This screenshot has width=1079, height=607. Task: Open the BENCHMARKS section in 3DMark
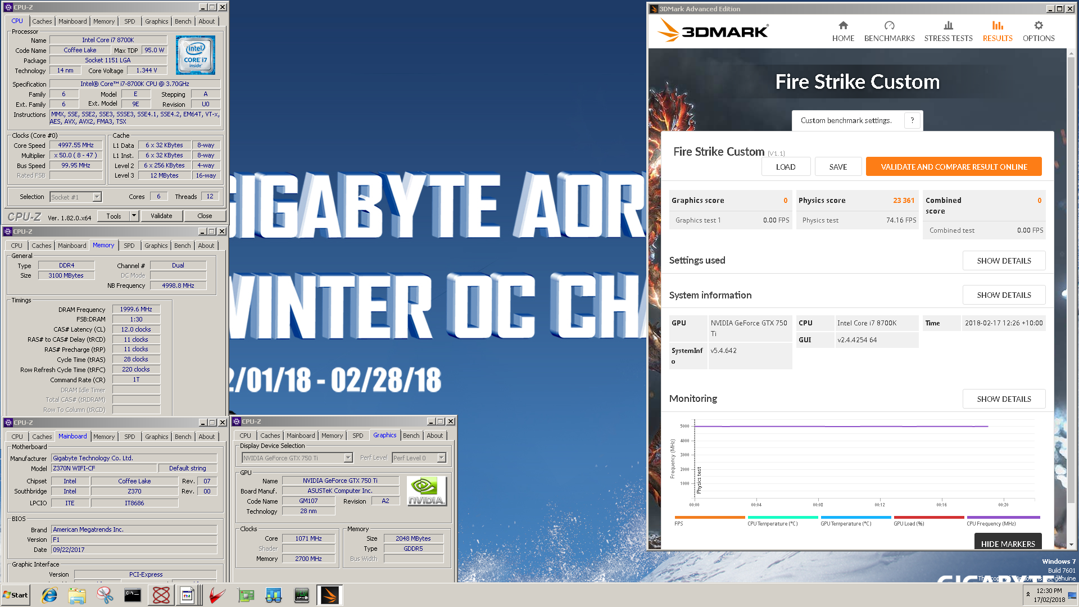889,31
